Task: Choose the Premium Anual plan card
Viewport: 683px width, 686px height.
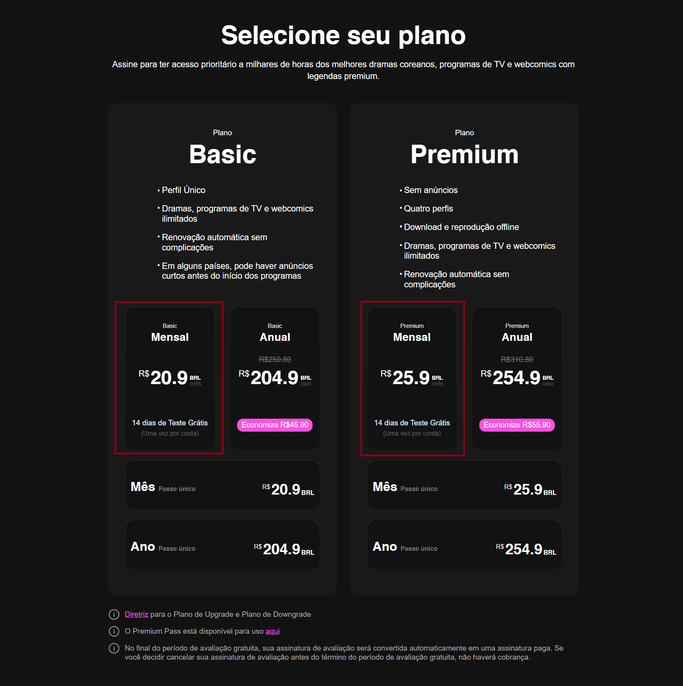Action: [517, 378]
